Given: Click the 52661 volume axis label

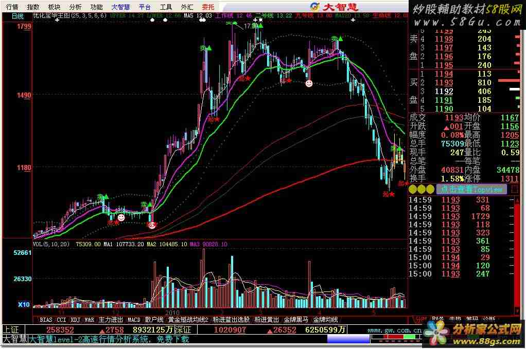Looking at the screenshot, I should click(x=23, y=252).
